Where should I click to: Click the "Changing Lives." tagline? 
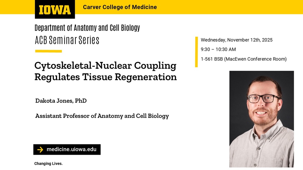(x=49, y=164)
